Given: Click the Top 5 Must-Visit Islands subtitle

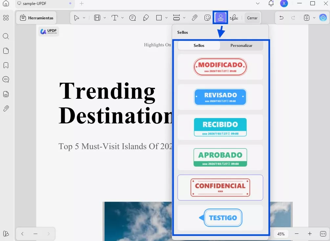Looking at the screenshot, I should point(115,146).
